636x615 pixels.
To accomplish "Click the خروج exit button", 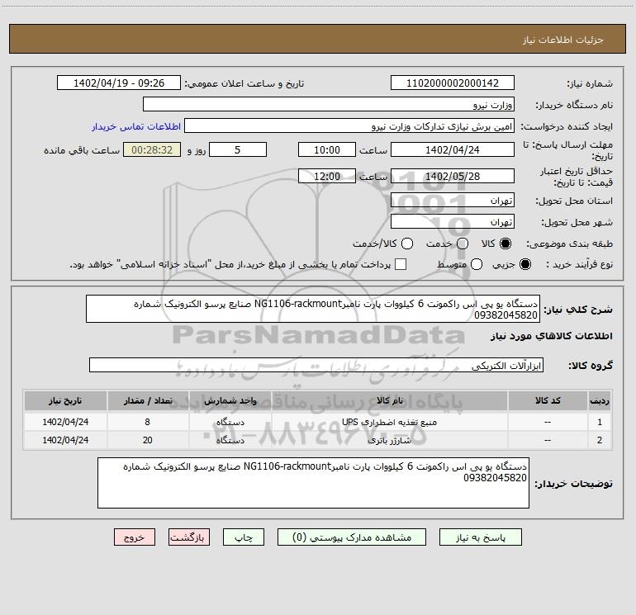I will [x=135, y=537].
